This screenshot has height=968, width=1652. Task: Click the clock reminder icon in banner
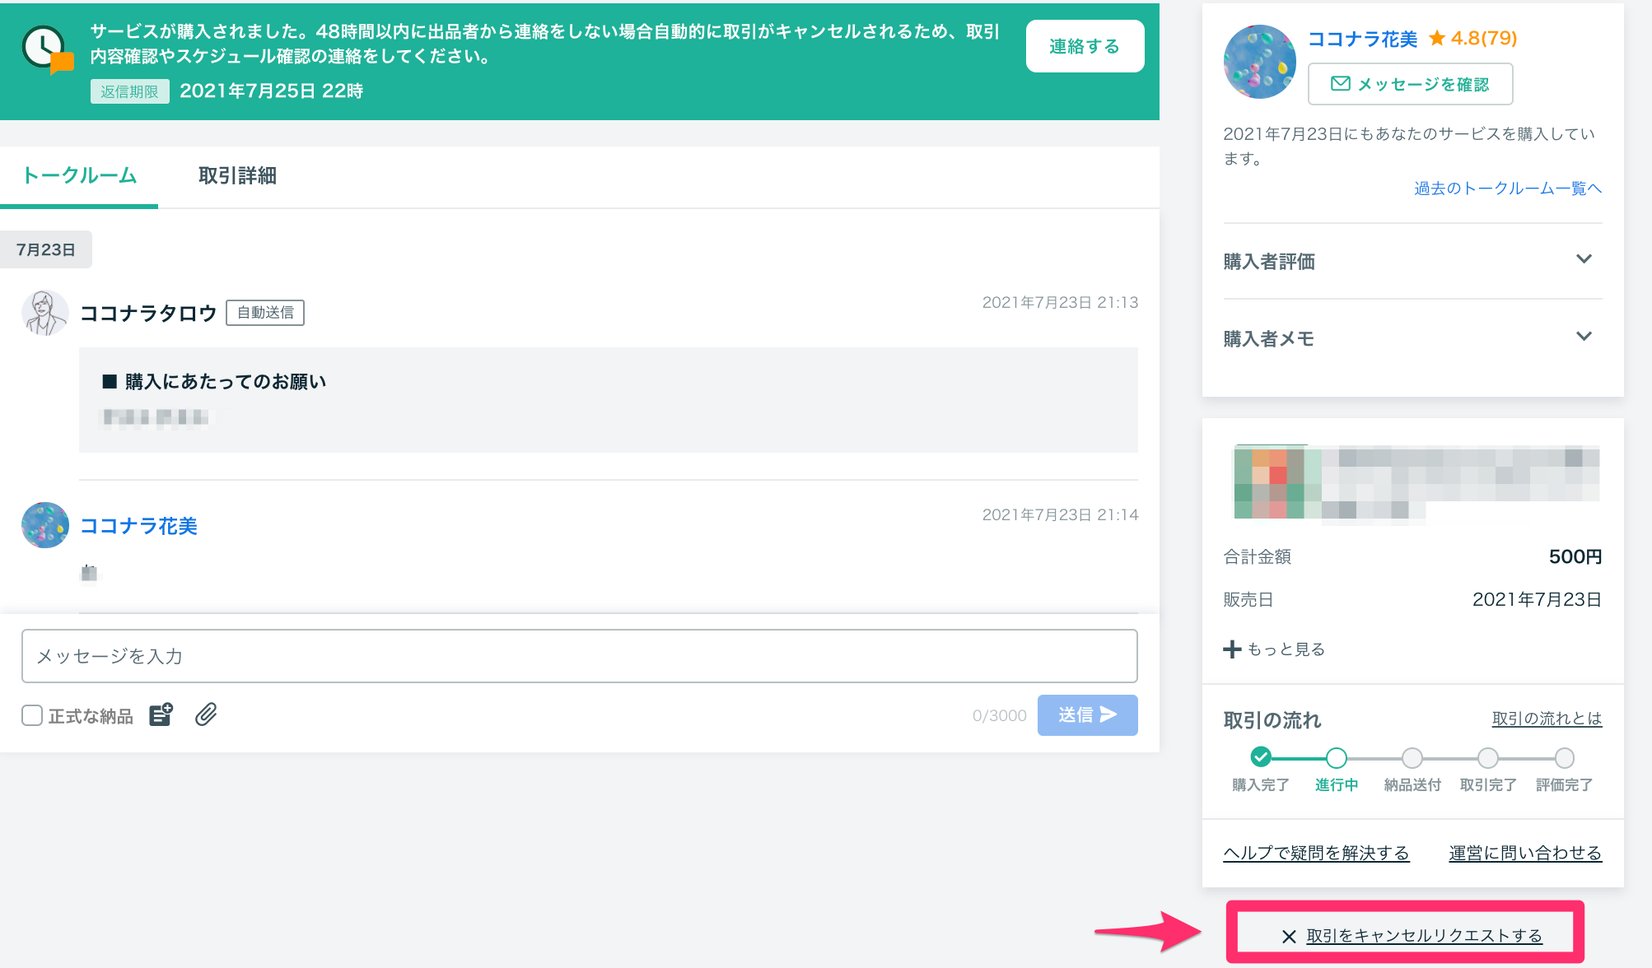(x=46, y=49)
